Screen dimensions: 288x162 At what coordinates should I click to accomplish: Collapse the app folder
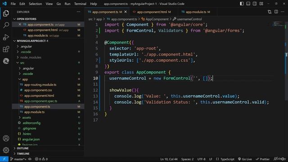(25, 79)
